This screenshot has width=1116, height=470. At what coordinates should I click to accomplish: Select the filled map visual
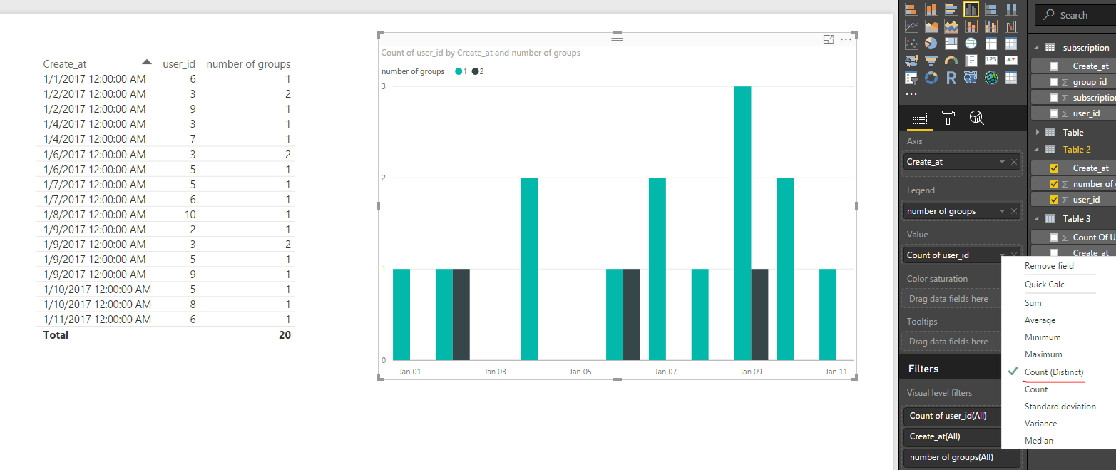911,61
